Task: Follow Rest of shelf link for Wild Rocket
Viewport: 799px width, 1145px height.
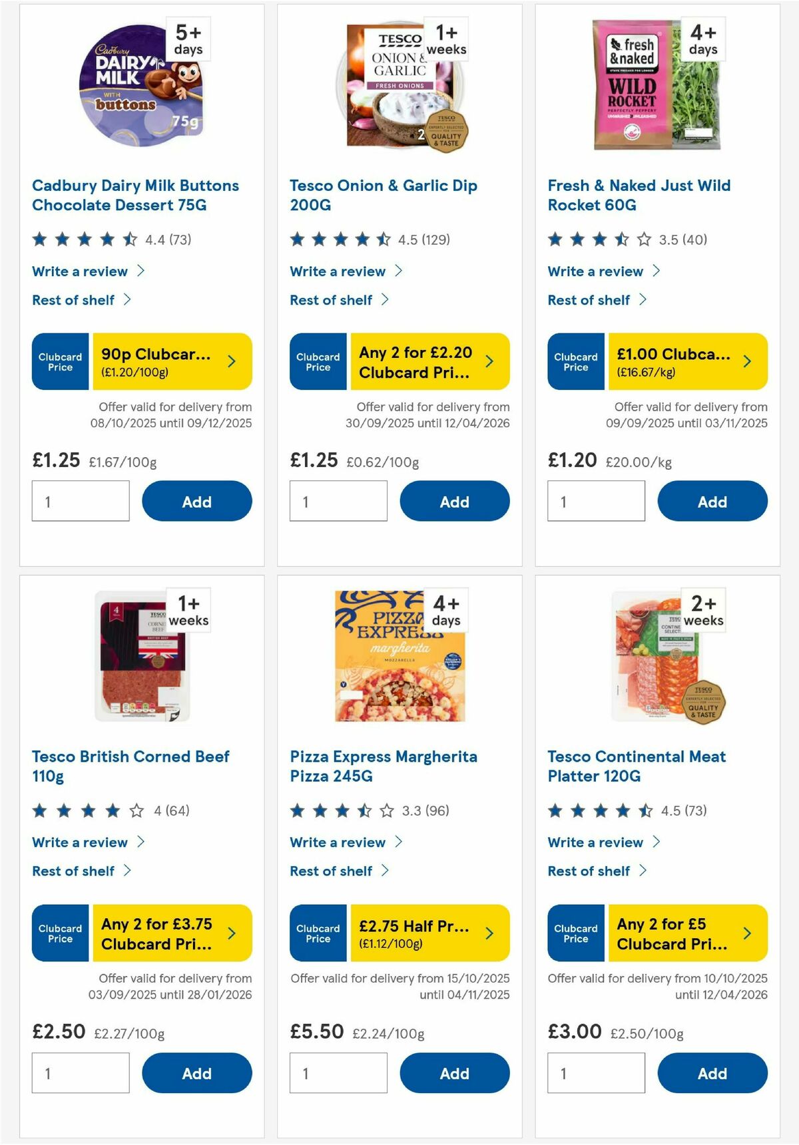Action: point(589,299)
